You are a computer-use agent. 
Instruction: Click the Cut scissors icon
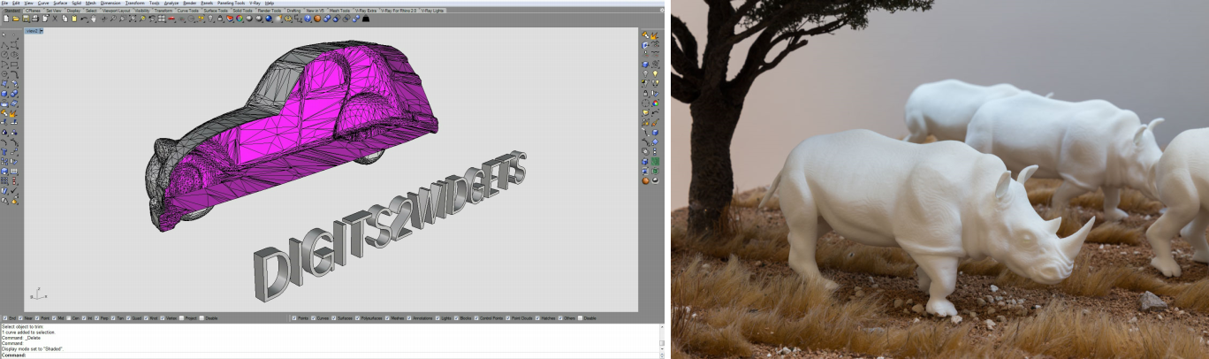[x=55, y=19]
